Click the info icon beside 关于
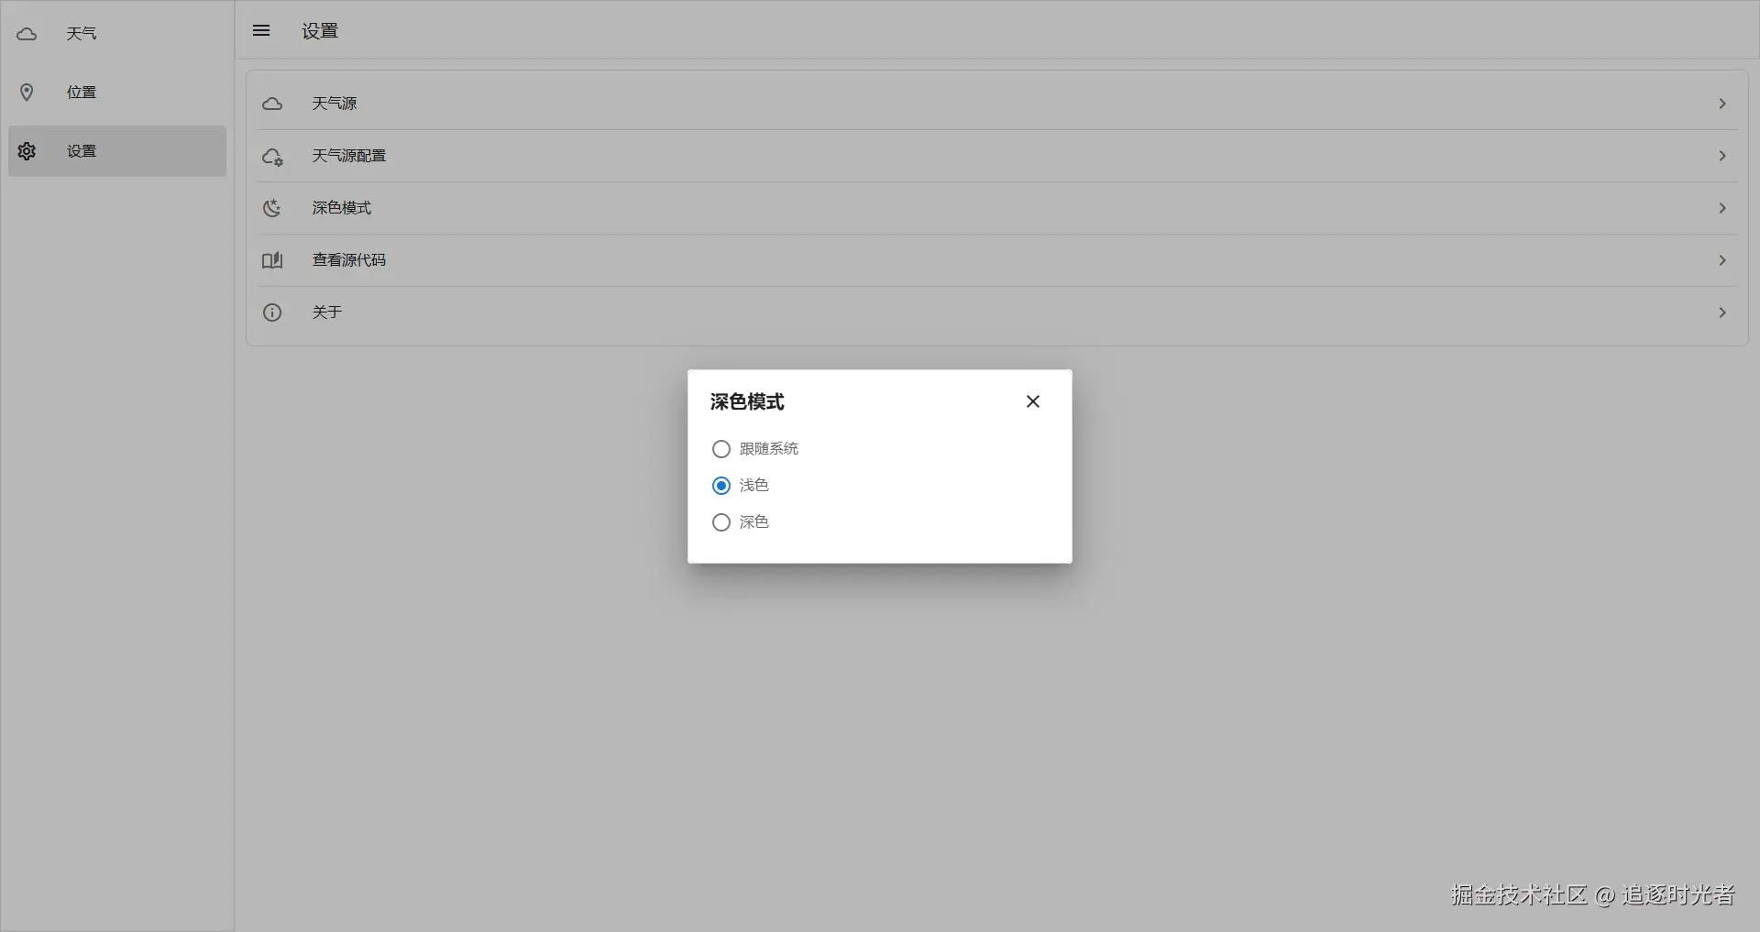This screenshot has width=1760, height=932. [272, 312]
